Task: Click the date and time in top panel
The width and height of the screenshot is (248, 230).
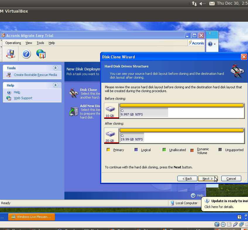Action: tap(232, 3)
